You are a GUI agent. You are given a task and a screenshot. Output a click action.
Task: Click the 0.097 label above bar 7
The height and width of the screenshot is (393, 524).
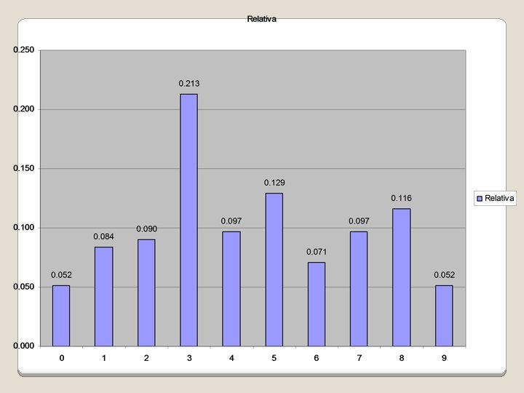pyautogui.click(x=359, y=221)
